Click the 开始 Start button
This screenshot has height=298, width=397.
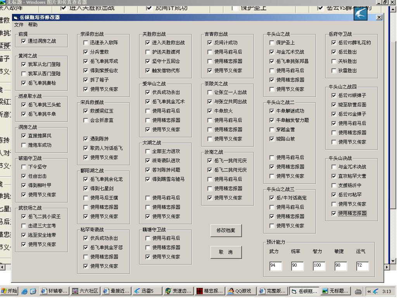click(x=9, y=291)
